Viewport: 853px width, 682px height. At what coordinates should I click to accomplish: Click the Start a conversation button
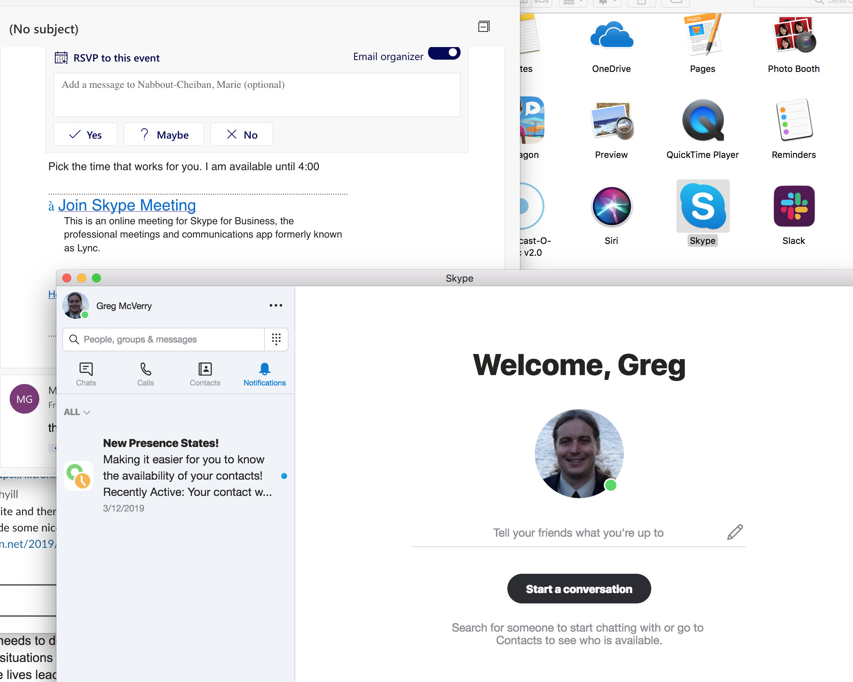tap(579, 589)
